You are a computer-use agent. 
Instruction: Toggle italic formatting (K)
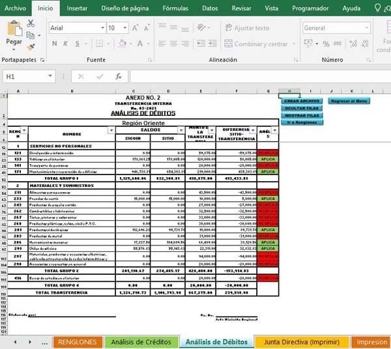click(67, 44)
